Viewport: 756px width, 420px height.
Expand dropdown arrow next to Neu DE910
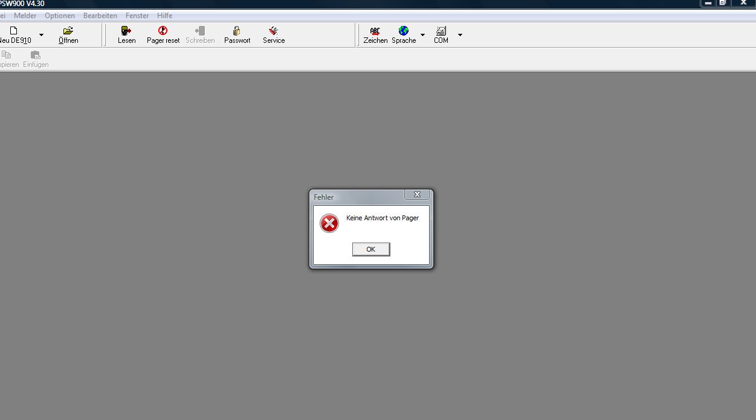tap(41, 35)
